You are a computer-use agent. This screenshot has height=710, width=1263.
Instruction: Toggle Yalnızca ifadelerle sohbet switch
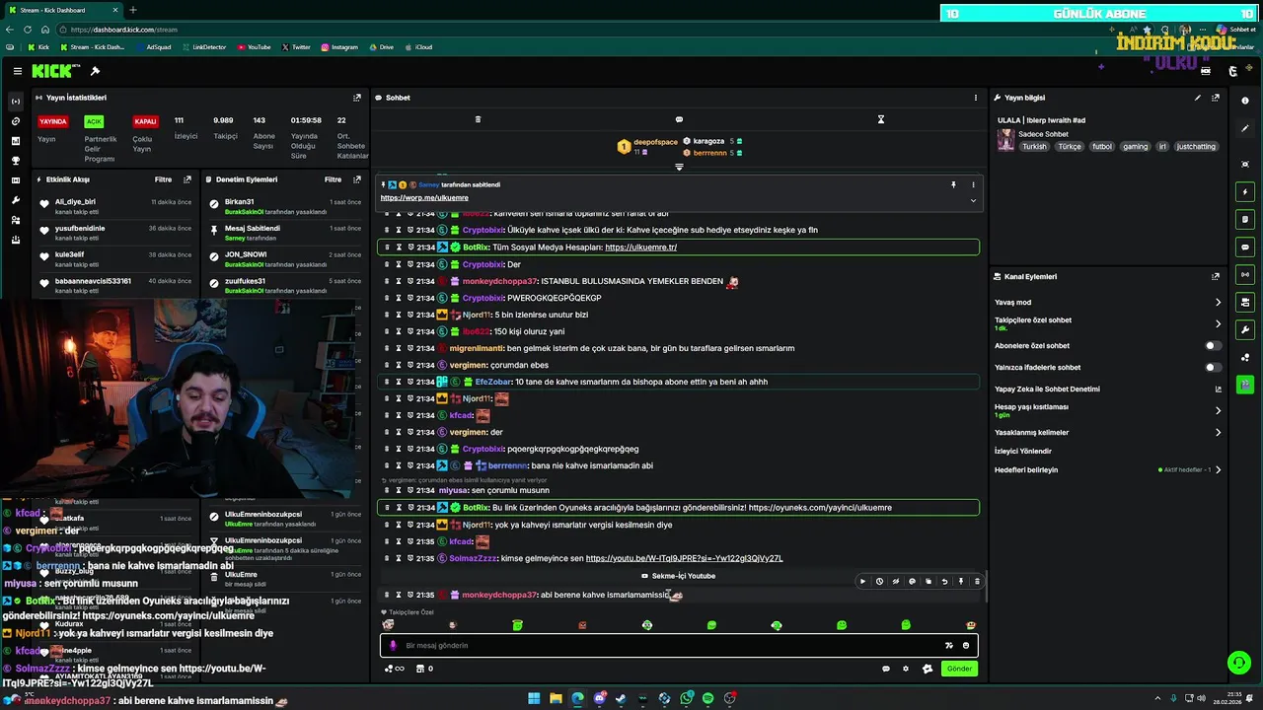pyautogui.click(x=1214, y=368)
